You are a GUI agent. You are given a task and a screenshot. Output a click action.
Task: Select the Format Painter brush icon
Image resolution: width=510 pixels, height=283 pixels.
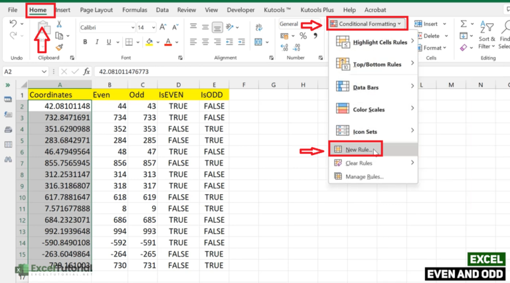click(59, 47)
